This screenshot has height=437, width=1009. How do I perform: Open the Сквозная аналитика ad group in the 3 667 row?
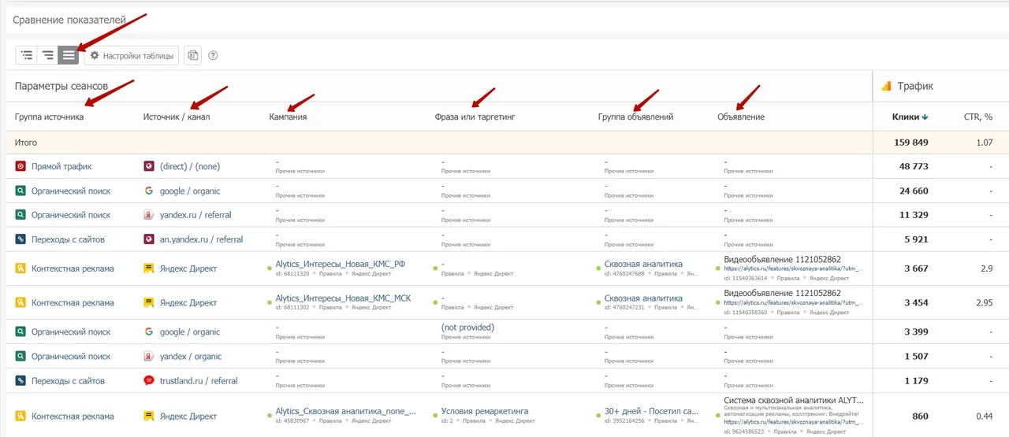[643, 264]
